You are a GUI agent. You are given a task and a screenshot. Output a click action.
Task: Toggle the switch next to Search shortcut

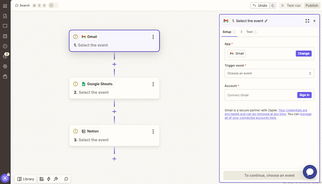[x=54, y=5]
